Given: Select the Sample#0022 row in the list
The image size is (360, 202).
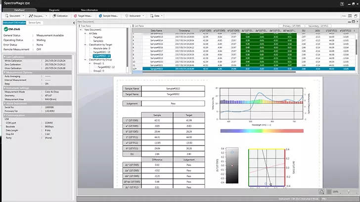Looking at the screenshot, I should point(249,69).
